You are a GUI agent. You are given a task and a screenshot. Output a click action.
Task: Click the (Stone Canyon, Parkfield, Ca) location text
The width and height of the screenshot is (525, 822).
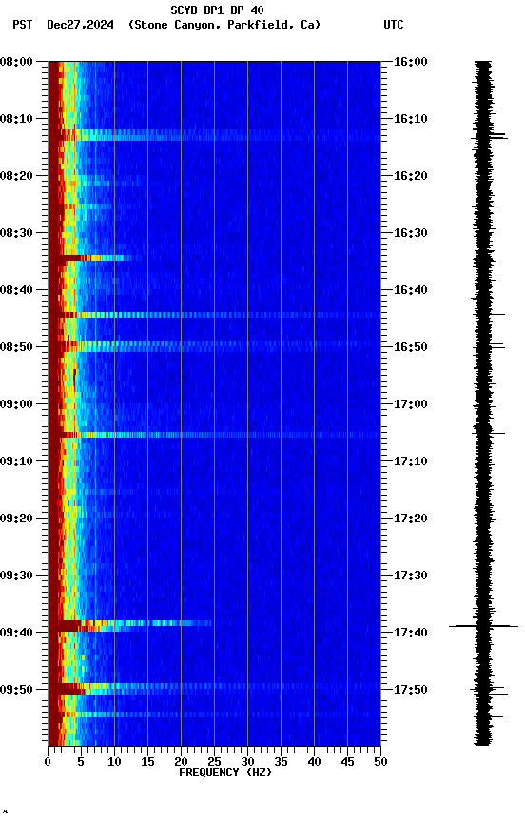click(224, 25)
